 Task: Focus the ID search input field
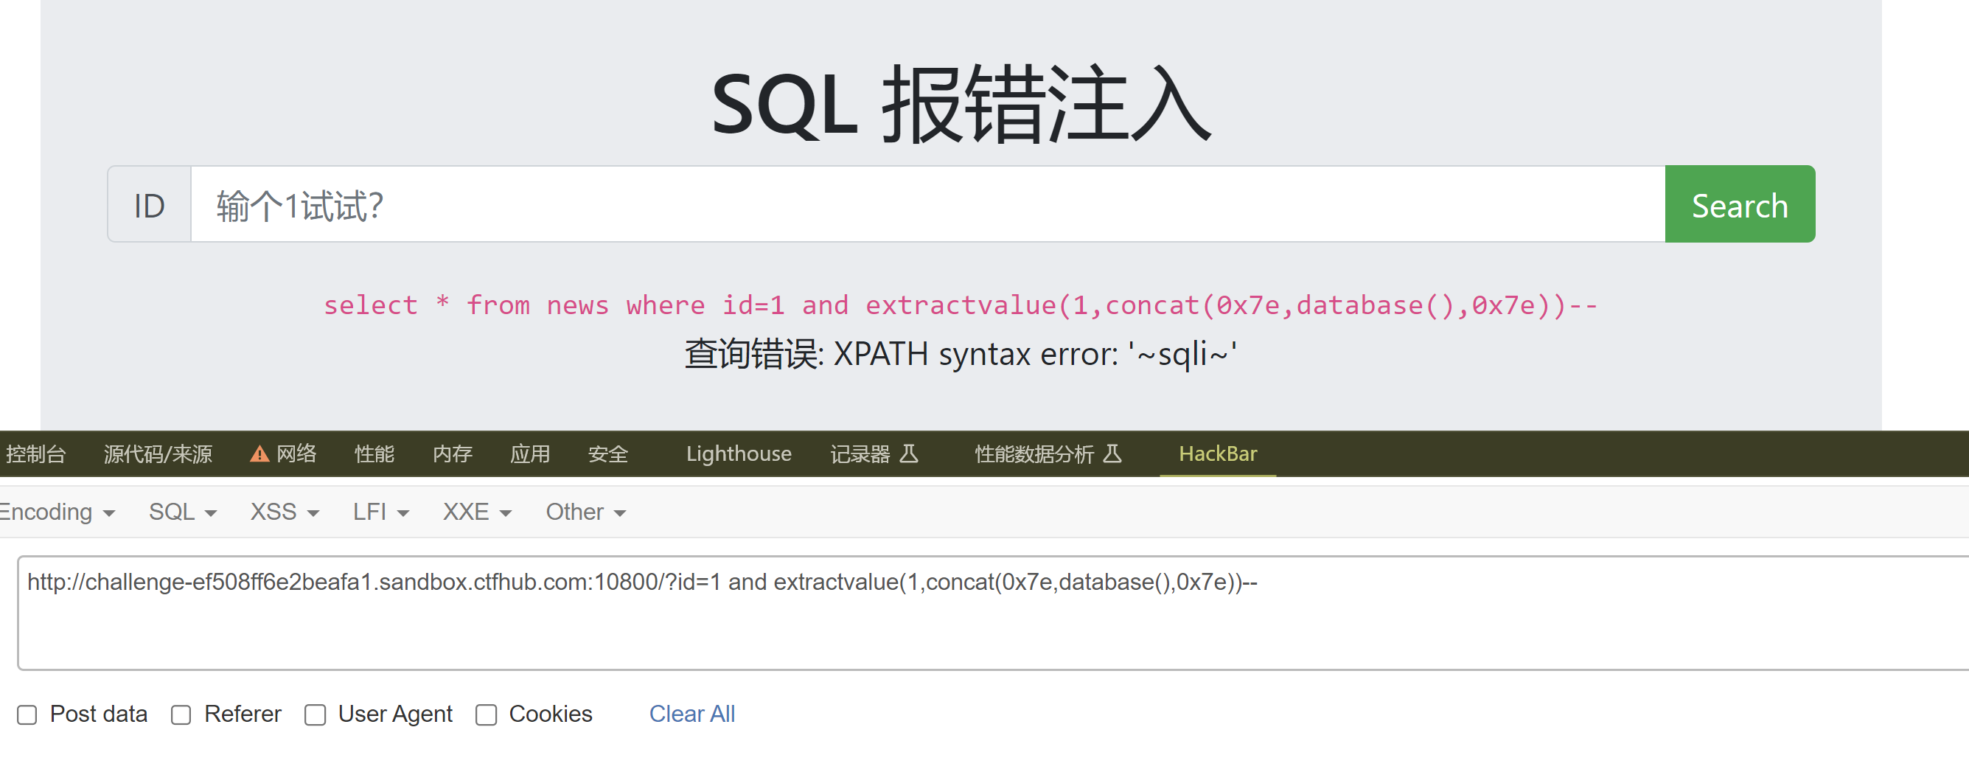(x=927, y=204)
